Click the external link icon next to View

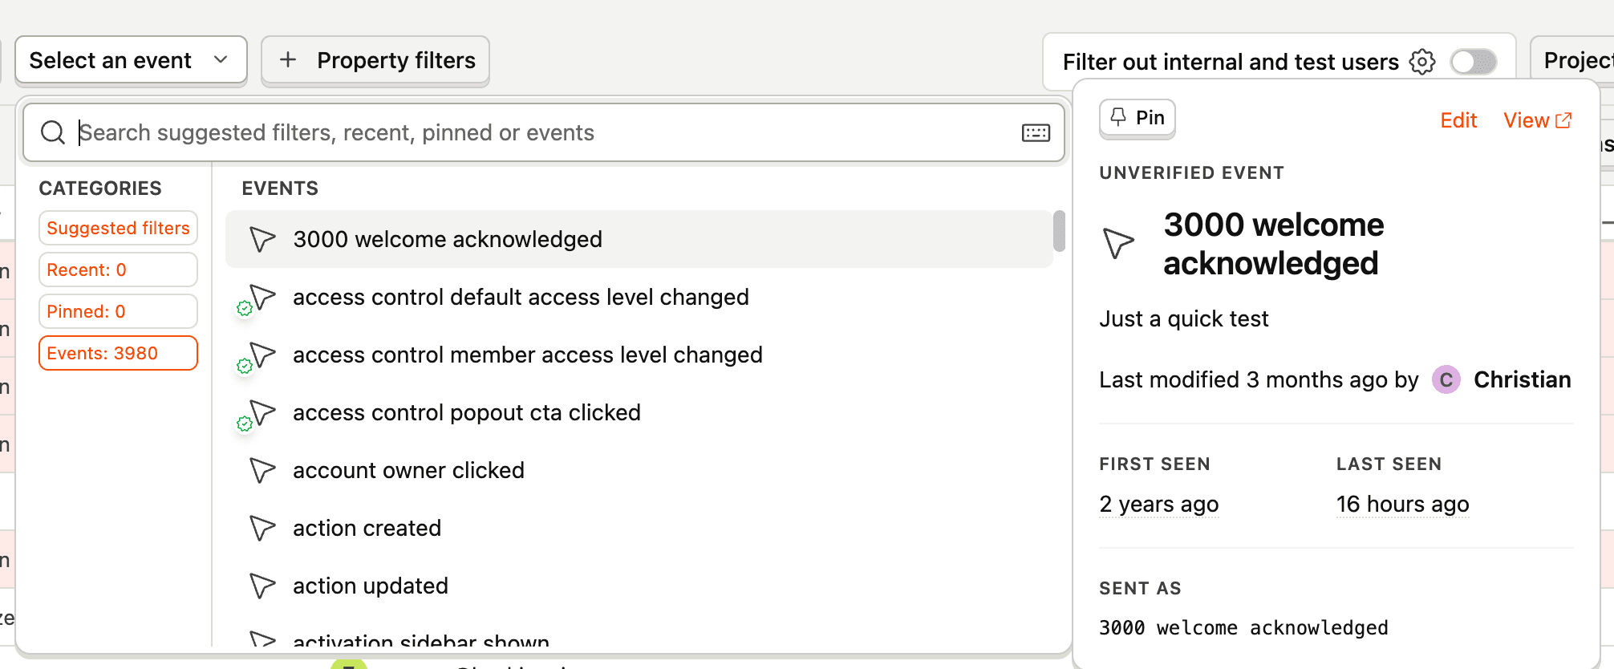pyautogui.click(x=1563, y=120)
